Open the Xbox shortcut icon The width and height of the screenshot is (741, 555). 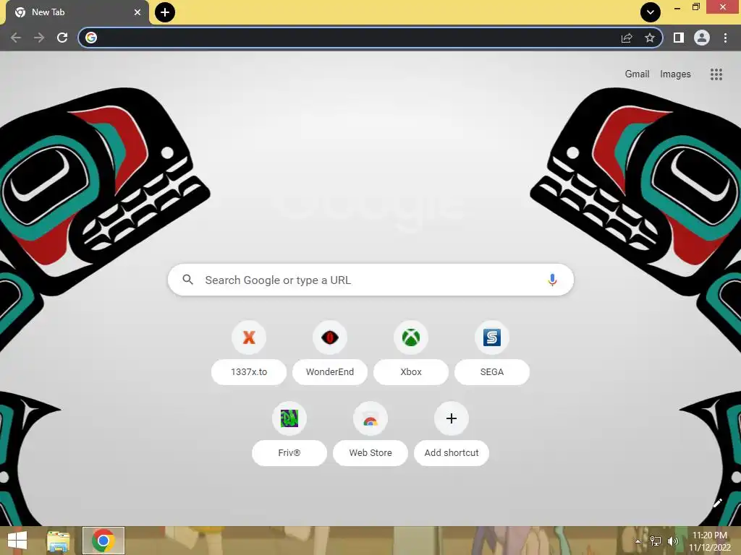pos(411,337)
